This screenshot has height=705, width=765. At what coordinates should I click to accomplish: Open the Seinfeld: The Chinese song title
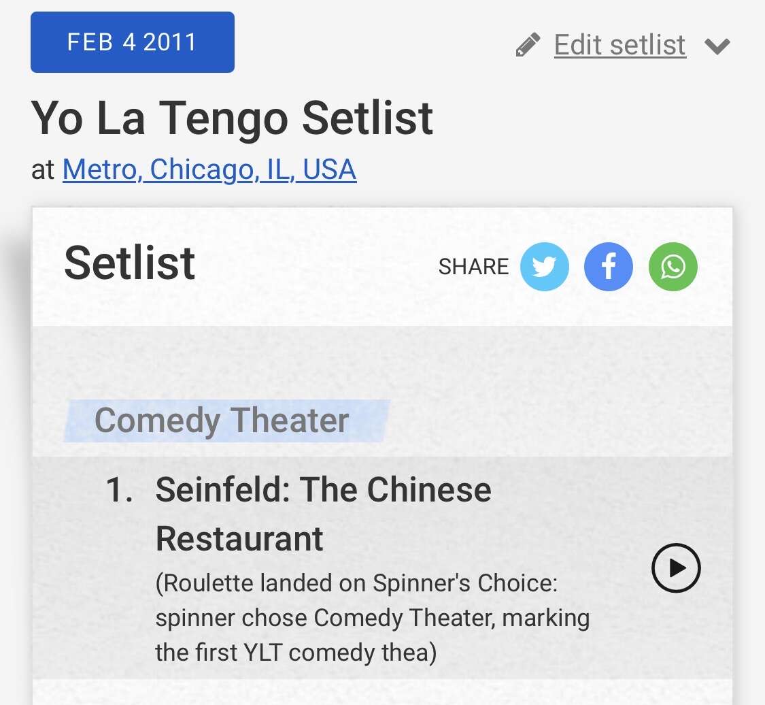(323, 489)
